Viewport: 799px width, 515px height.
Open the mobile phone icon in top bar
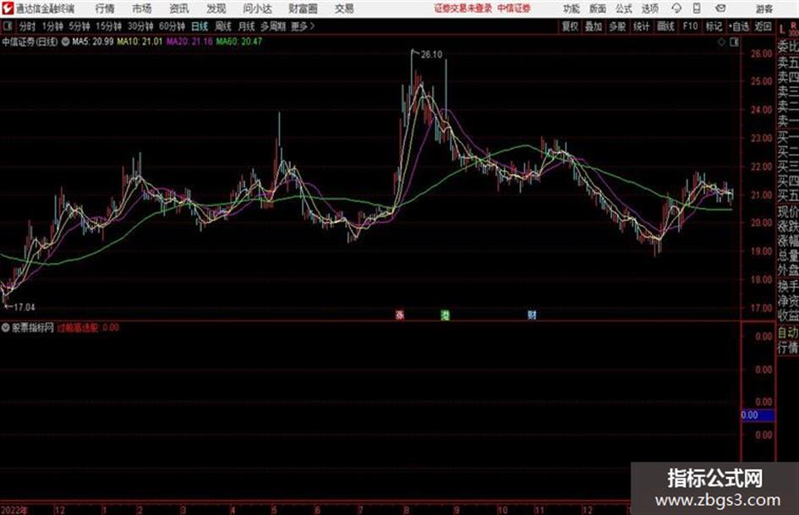coord(697,8)
